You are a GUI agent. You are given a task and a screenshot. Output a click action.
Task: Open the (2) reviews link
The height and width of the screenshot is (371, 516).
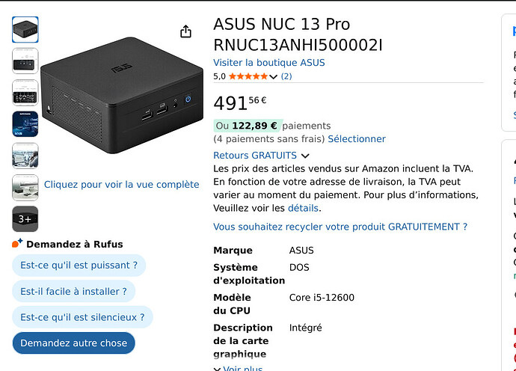click(286, 76)
